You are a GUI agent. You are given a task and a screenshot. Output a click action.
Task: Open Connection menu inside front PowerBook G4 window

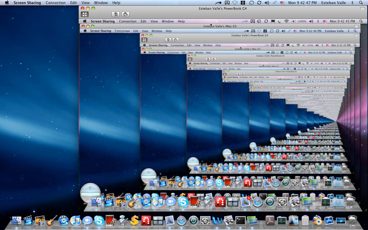[x=128, y=21]
